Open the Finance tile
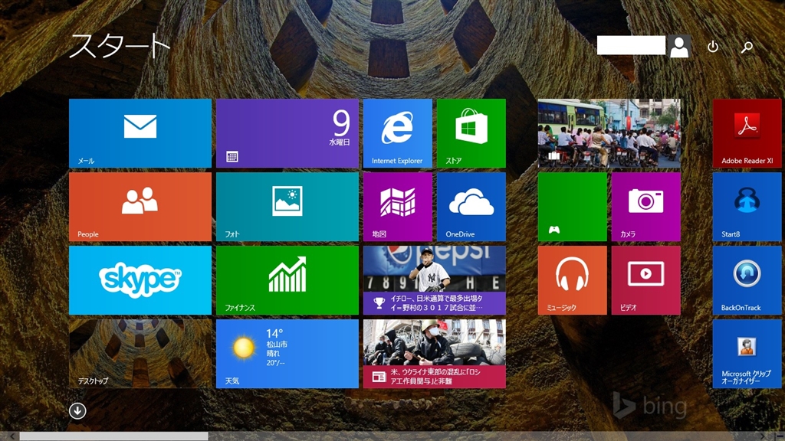The image size is (785, 441). click(x=287, y=280)
